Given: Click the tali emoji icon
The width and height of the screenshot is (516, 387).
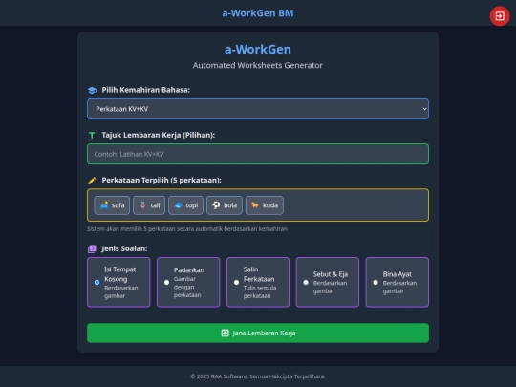Looking at the screenshot, I should coord(142,205).
